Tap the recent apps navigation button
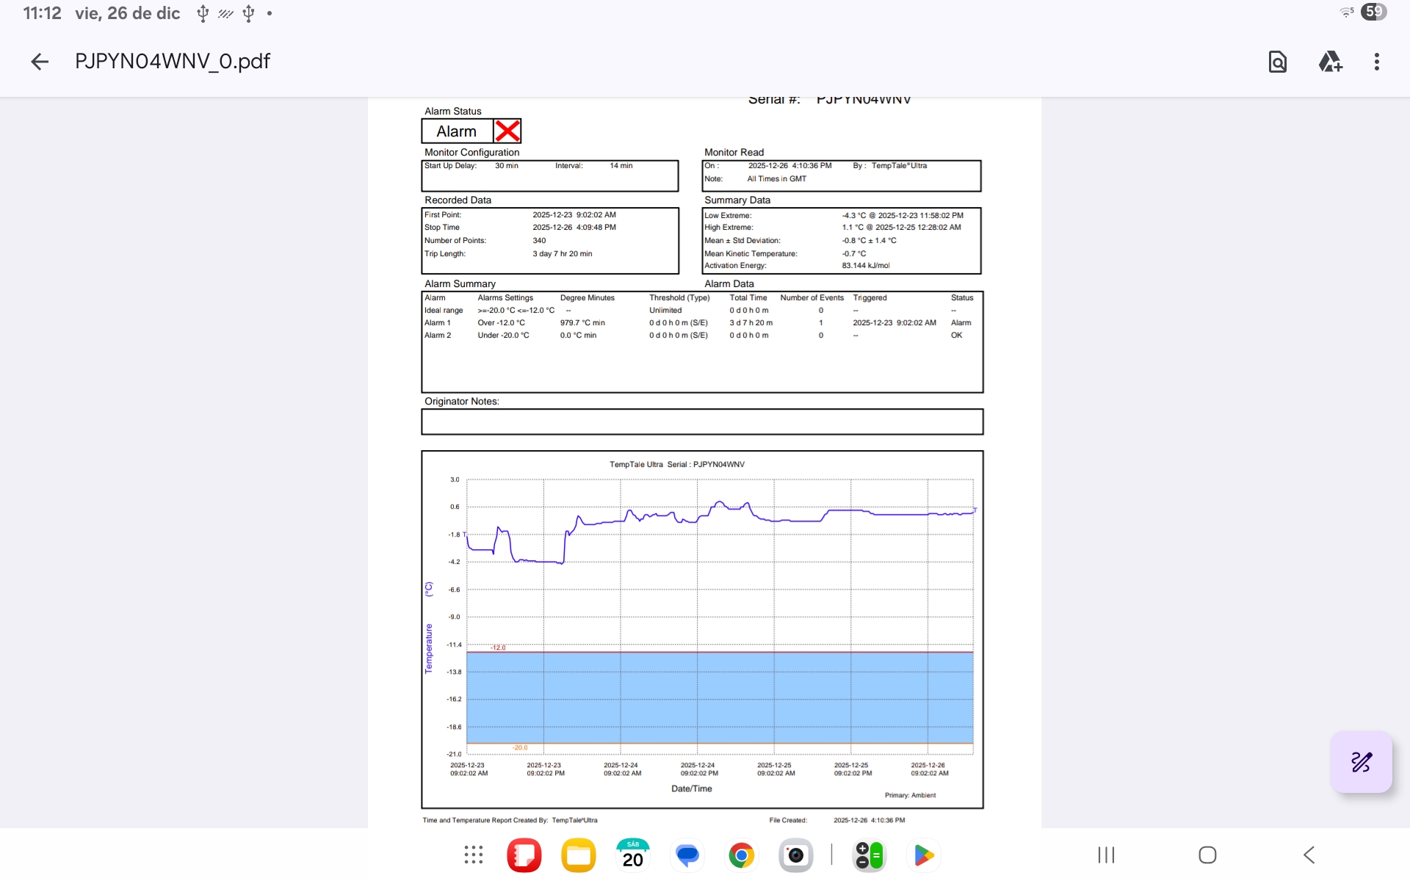1410x881 pixels. [1106, 855]
